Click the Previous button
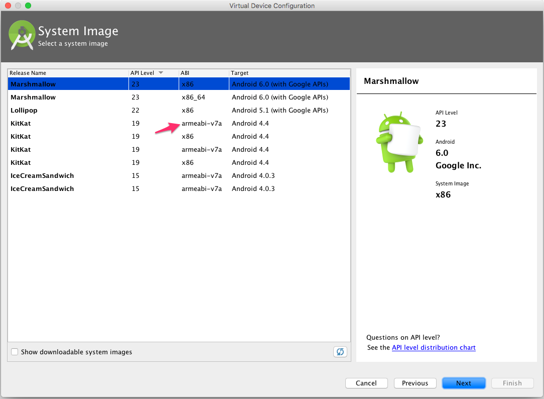This screenshot has width=544, height=399. (x=415, y=383)
